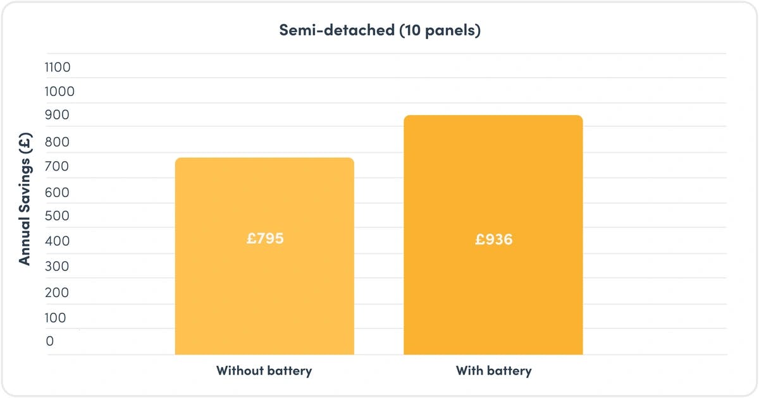This screenshot has height=398, width=759.
Task: Select the 800 y-axis tick label
Action: tap(58, 142)
